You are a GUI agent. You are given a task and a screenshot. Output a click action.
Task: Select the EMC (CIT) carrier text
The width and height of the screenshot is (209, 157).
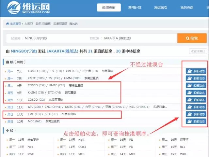click(34, 114)
